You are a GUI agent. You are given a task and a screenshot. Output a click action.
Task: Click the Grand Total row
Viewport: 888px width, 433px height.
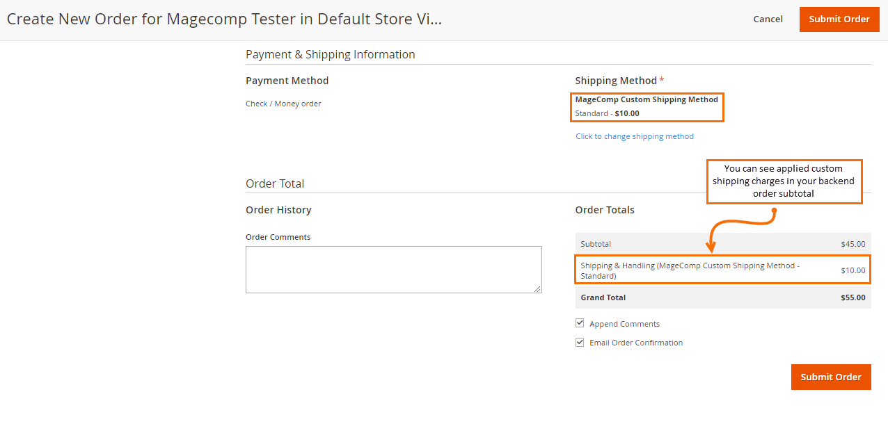(x=722, y=297)
